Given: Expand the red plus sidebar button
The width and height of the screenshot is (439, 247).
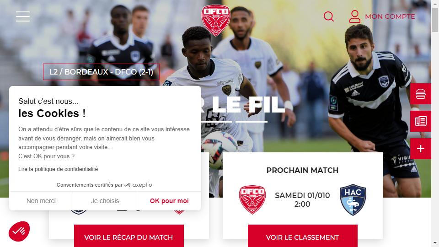Looking at the screenshot, I should 421,149.
